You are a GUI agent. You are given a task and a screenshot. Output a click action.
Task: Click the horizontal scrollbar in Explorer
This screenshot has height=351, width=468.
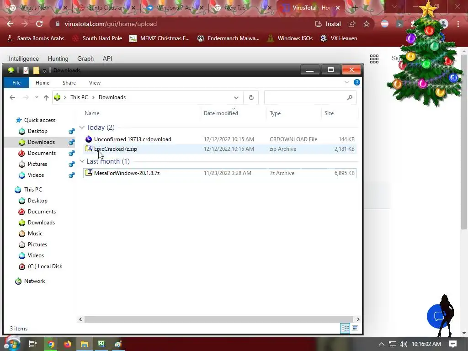coord(219,319)
